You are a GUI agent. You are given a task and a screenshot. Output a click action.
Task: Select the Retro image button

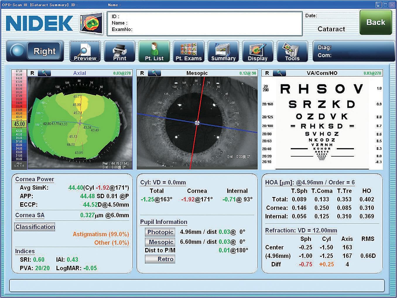pyautogui.click(x=160, y=259)
